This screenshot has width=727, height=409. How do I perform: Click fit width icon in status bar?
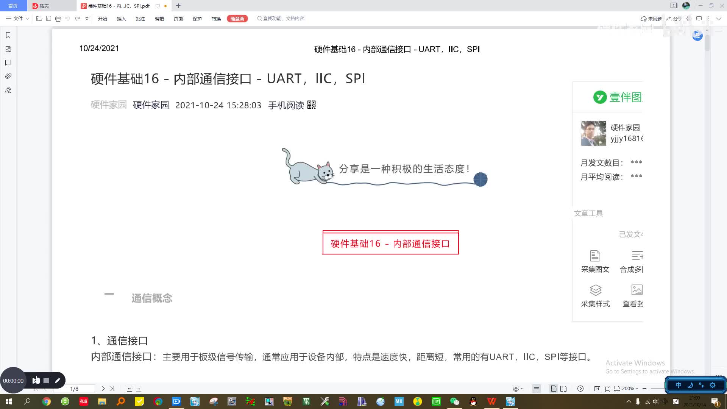[x=617, y=389]
